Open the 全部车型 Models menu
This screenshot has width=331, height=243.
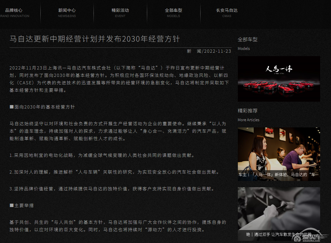coord(173,13)
